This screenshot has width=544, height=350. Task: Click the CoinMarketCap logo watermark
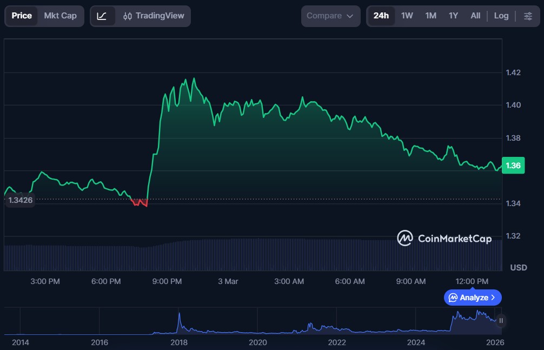pyautogui.click(x=445, y=238)
